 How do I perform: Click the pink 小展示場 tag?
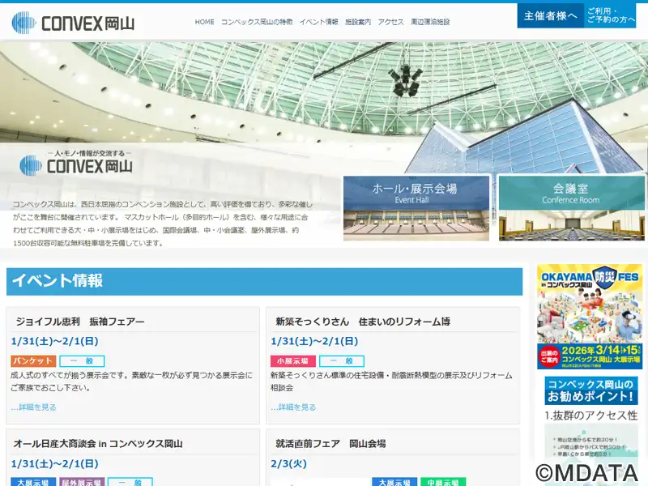tap(293, 360)
